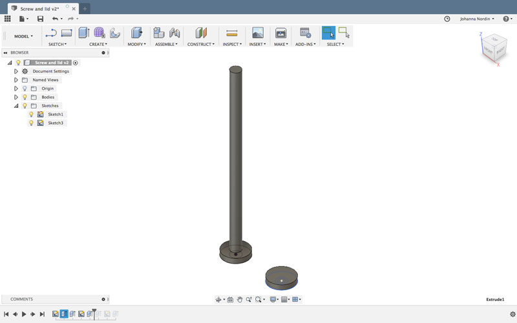Select the Joint tool icon
Screen dimensions: 517x323
(174, 33)
